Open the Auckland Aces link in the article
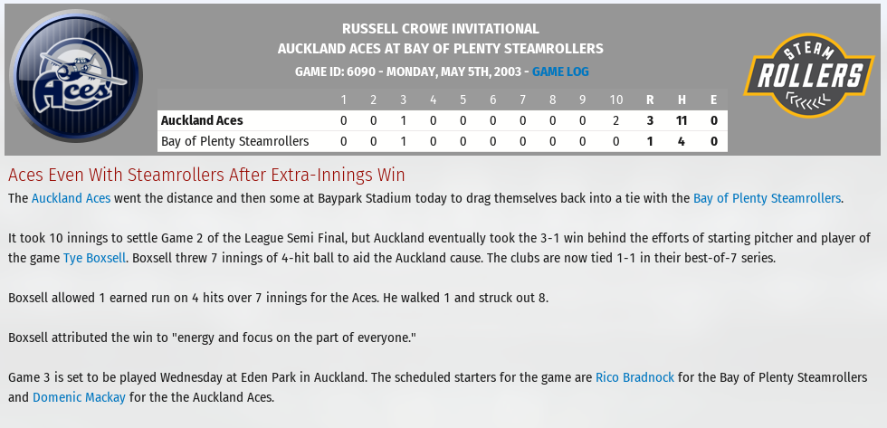Screen dimensions: 887x428 (71, 198)
